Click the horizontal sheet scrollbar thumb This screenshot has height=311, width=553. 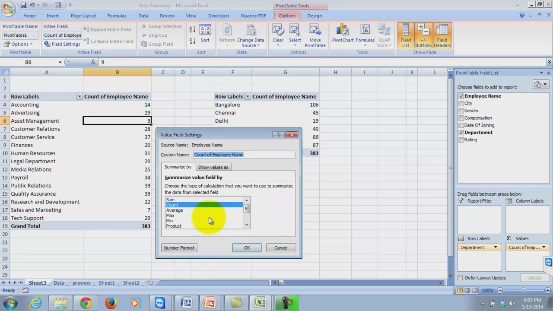(280, 283)
